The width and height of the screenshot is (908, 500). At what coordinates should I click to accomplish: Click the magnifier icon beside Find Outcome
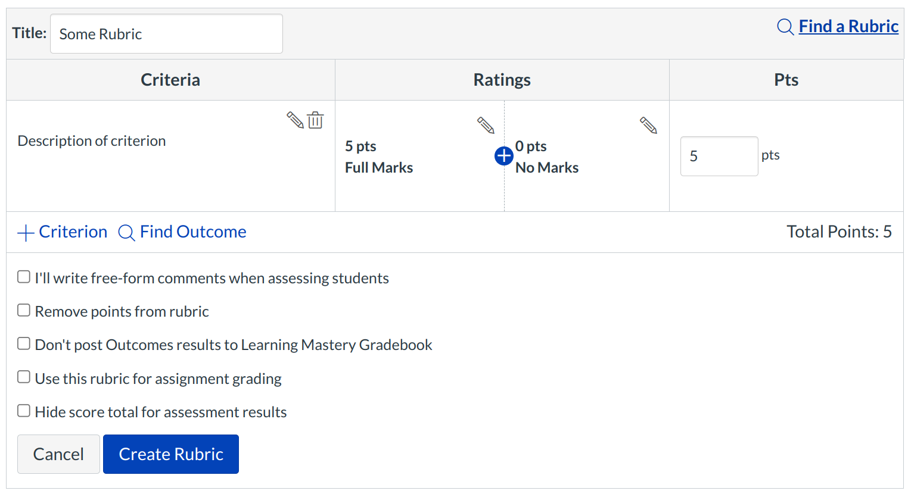[126, 233]
